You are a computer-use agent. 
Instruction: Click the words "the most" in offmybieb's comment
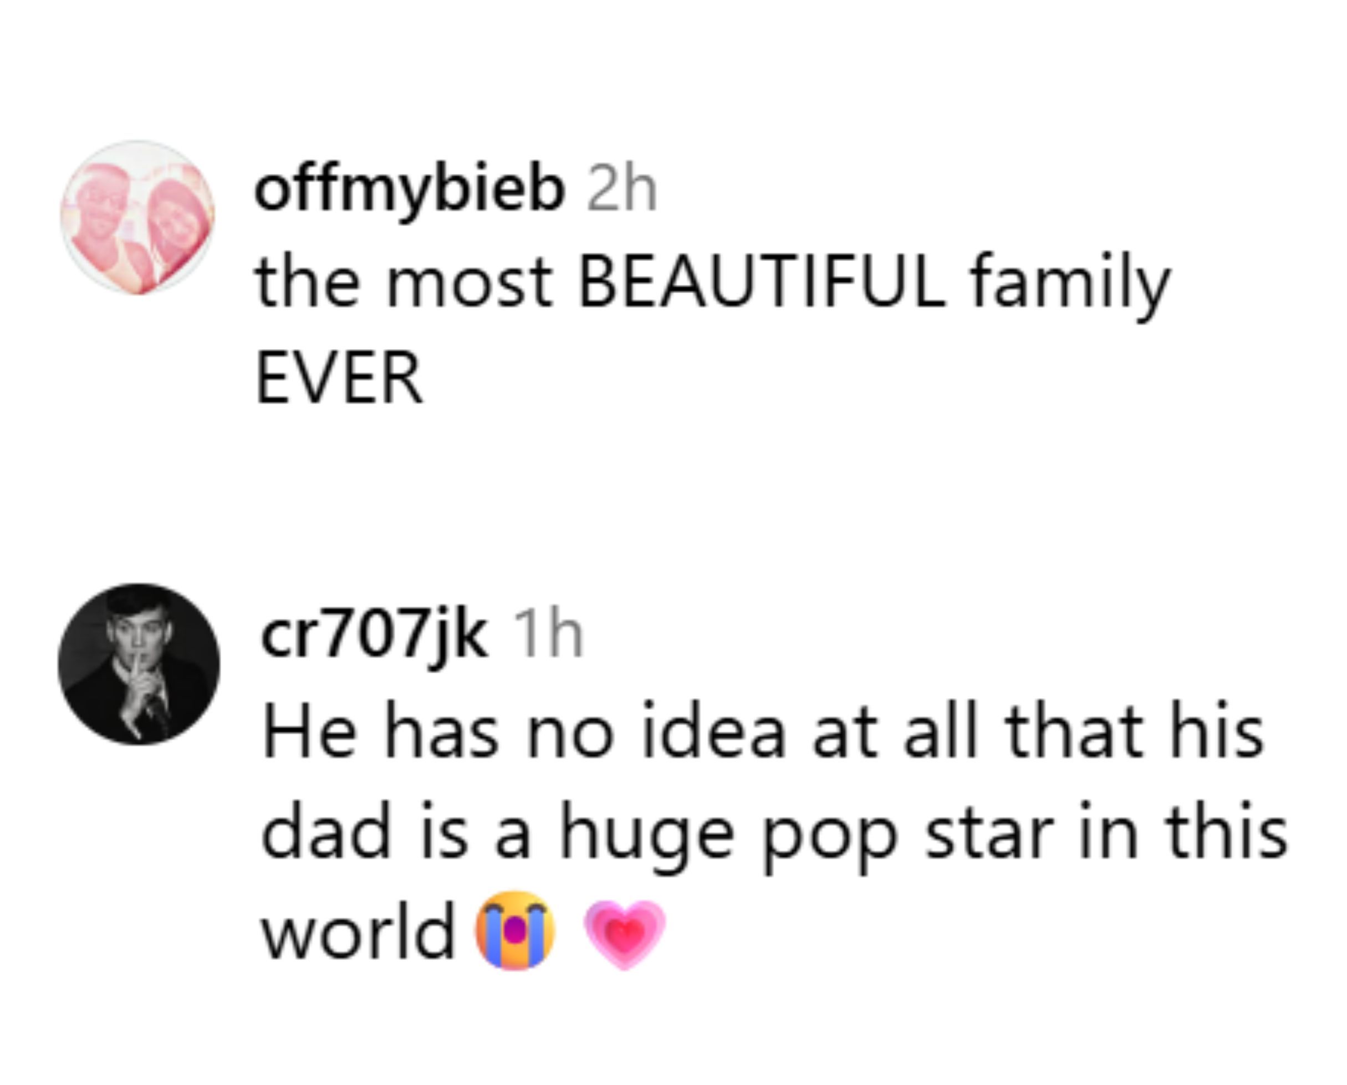tap(404, 285)
